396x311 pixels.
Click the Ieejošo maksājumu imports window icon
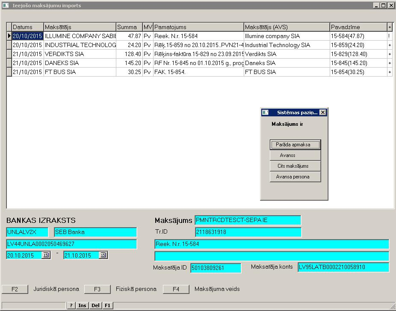click(6, 5)
